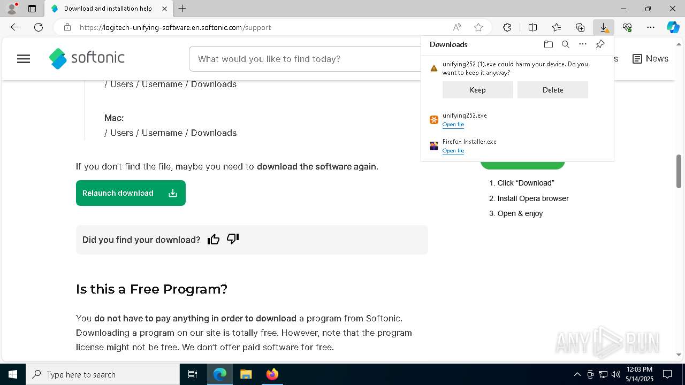
Task: Click the browser back arrow
Action: tap(15, 27)
